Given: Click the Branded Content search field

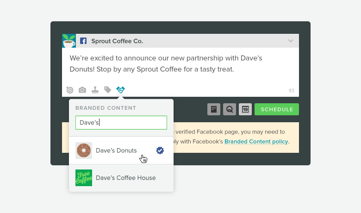Looking at the screenshot, I should pyautogui.click(x=121, y=123).
